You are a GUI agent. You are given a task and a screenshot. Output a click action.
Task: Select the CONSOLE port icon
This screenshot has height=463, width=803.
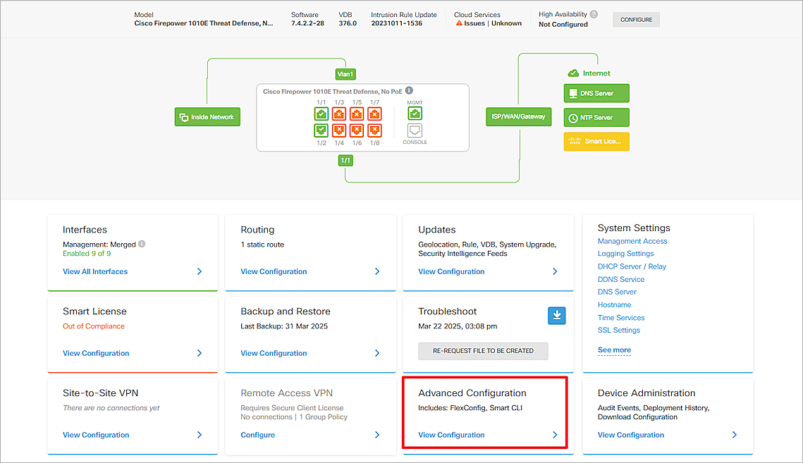tap(415, 130)
